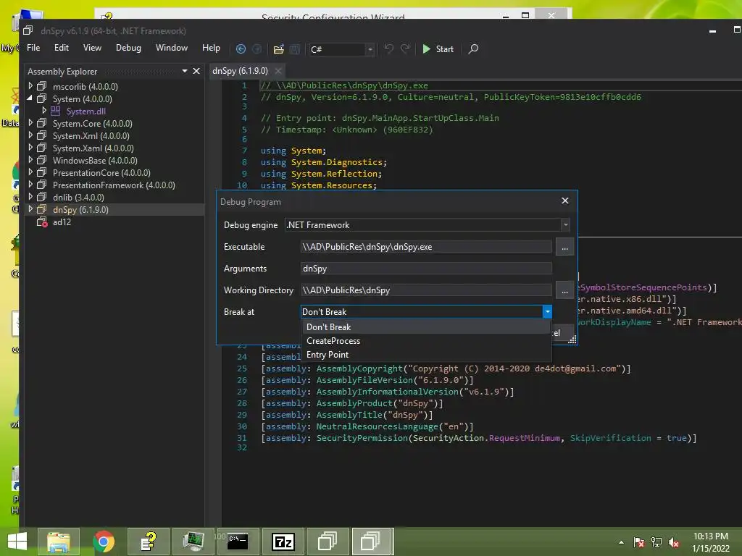Select the dnSpy (6.1.9.0) document tab
The width and height of the screenshot is (742, 556).
click(240, 71)
